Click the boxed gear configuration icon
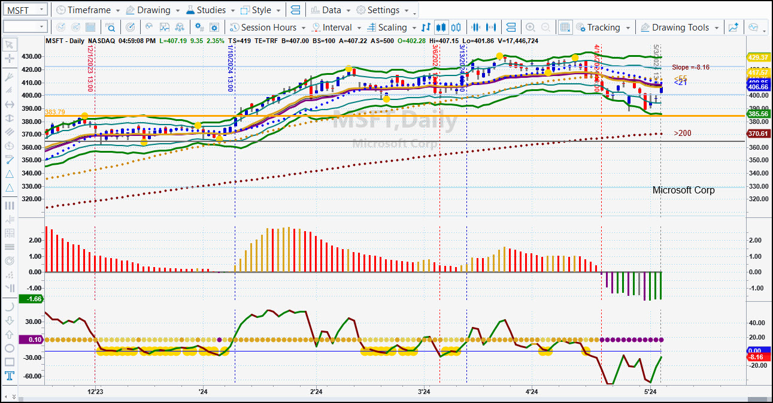The height and width of the screenshot is (403, 773). (x=214, y=28)
